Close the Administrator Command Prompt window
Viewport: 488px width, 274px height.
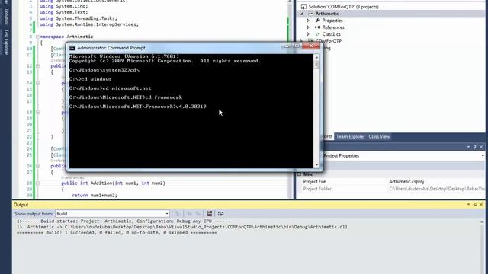click(311, 46)
